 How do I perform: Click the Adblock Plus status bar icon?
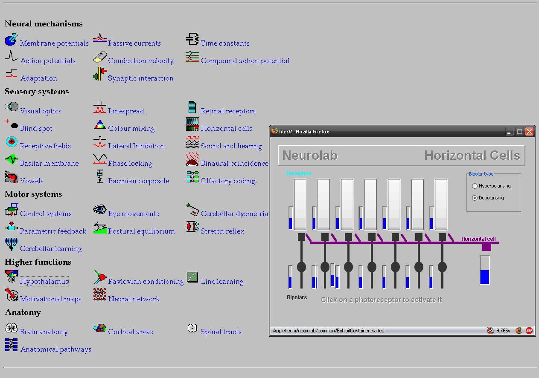(529, 330)
